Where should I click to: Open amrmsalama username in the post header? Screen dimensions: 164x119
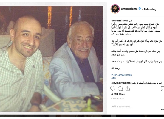[x=129, y=9]
